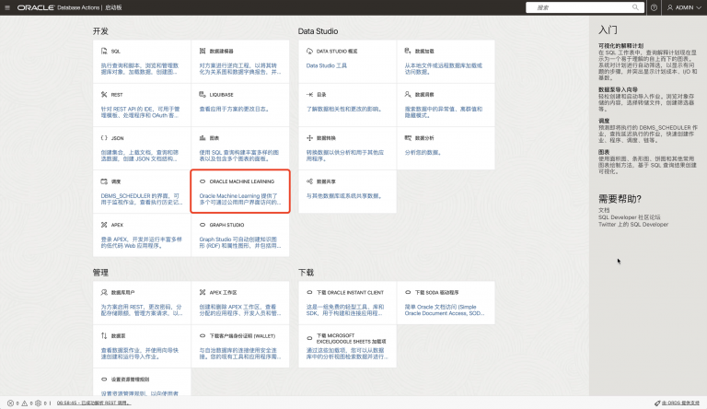Click the magnifier icon in search box
Image resolution: width=707 pixels, height=409 pixels.
(635, 7)
